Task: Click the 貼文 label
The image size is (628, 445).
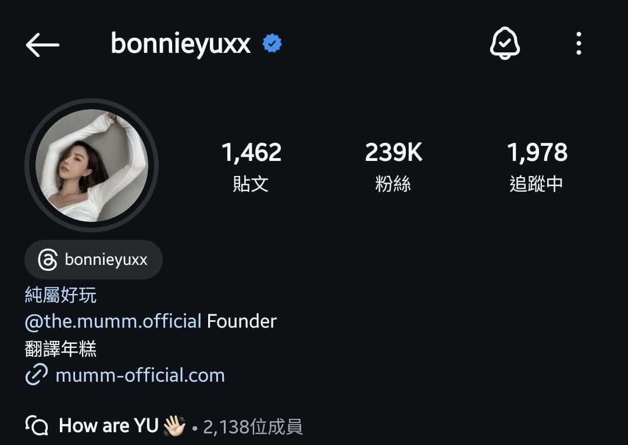Action: click(x=251, y=184)
